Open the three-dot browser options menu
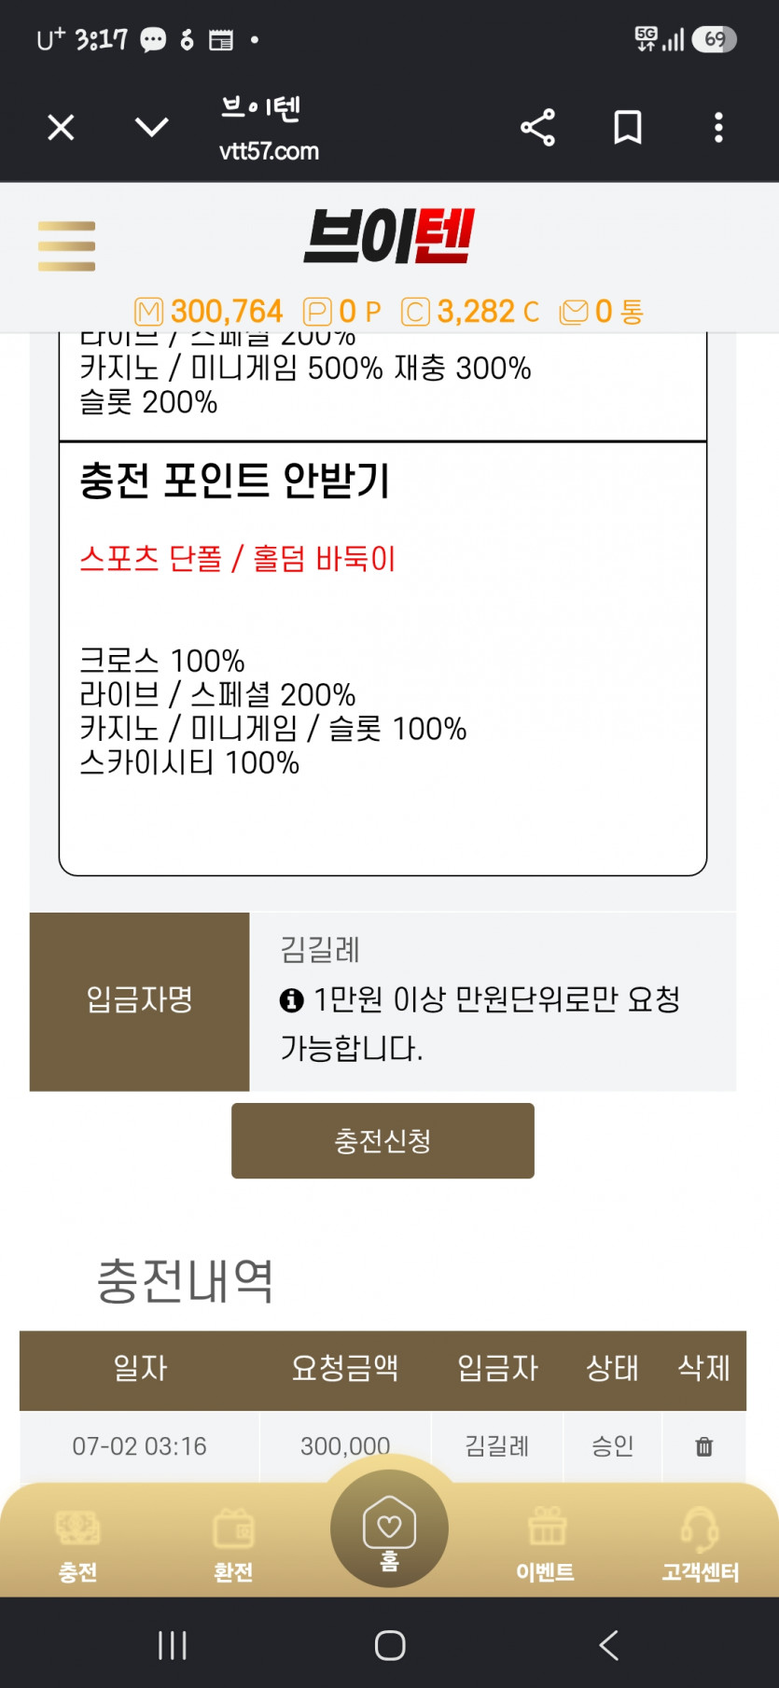The image size is (779, 1688). (718, 128)
